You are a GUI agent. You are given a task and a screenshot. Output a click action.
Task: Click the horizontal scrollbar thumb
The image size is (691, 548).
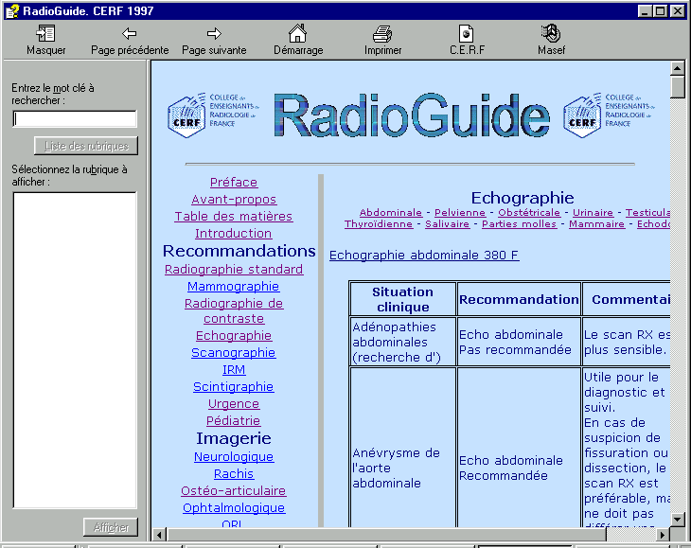tap(386, 535)
